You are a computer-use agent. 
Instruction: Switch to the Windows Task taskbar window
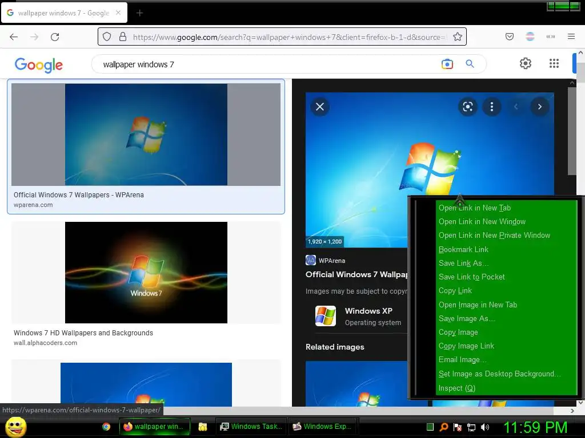251,427
